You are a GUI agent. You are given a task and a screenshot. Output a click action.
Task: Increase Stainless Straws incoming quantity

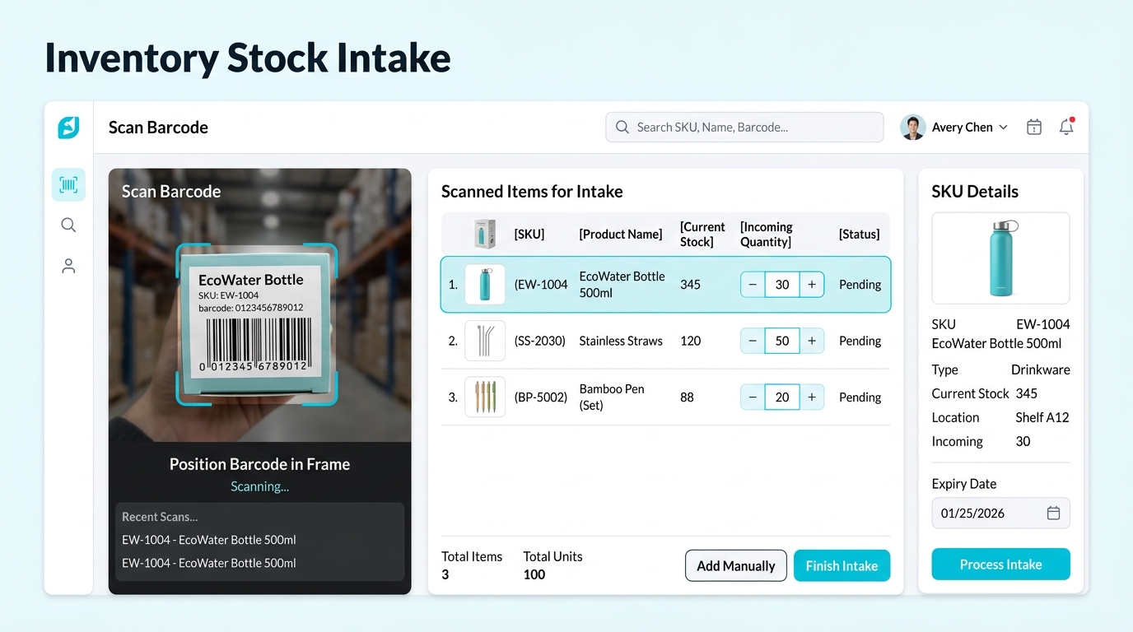click(812, 341)
